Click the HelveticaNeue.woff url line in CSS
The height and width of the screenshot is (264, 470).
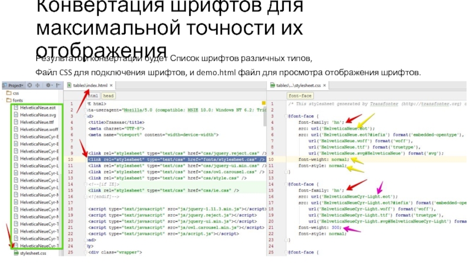pyautogui.click(x=361, y=141)
